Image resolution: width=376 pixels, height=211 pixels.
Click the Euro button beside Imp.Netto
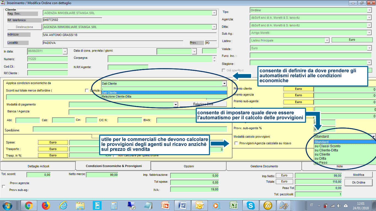click(284, 176)
